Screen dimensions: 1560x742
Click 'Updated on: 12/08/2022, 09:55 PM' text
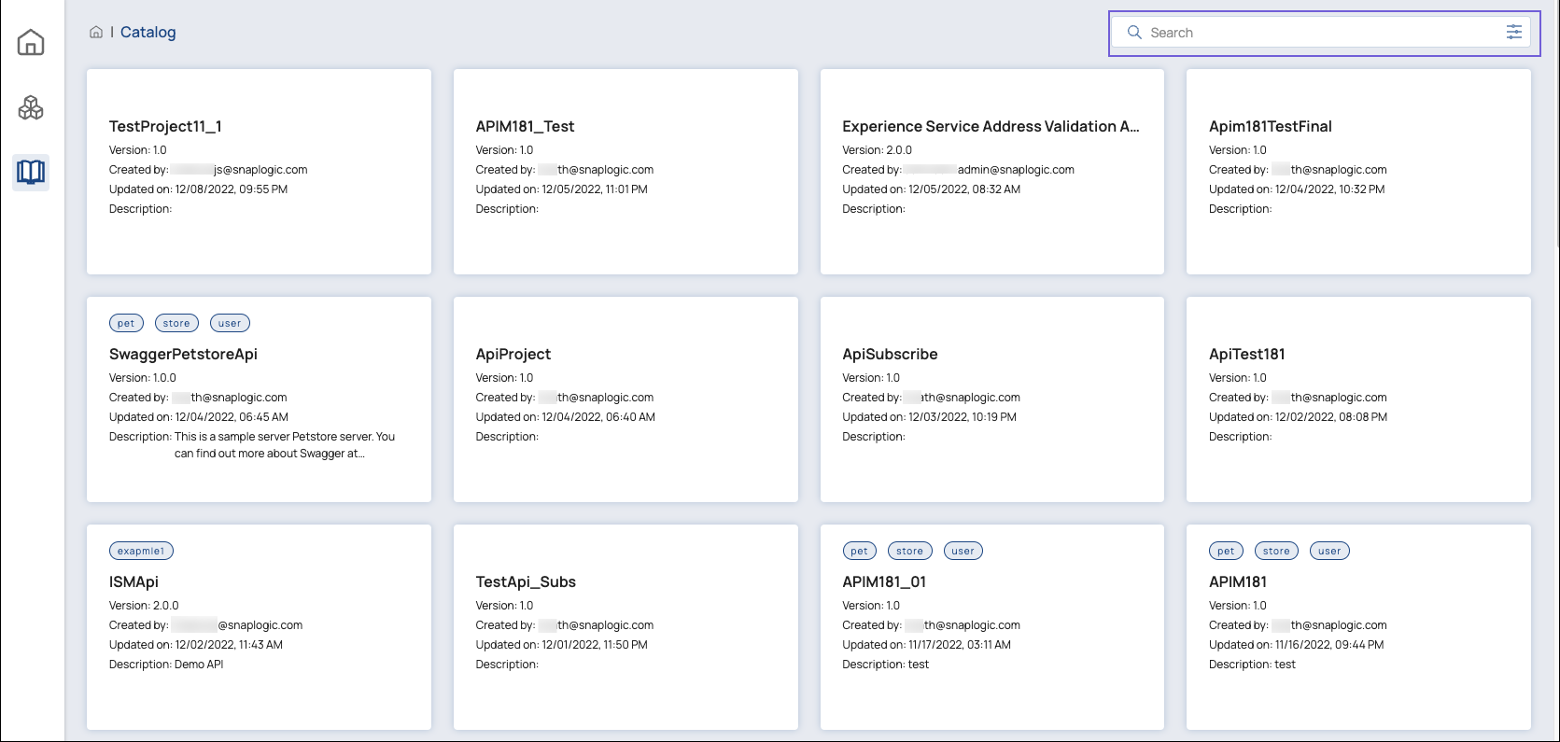[198, 189]
